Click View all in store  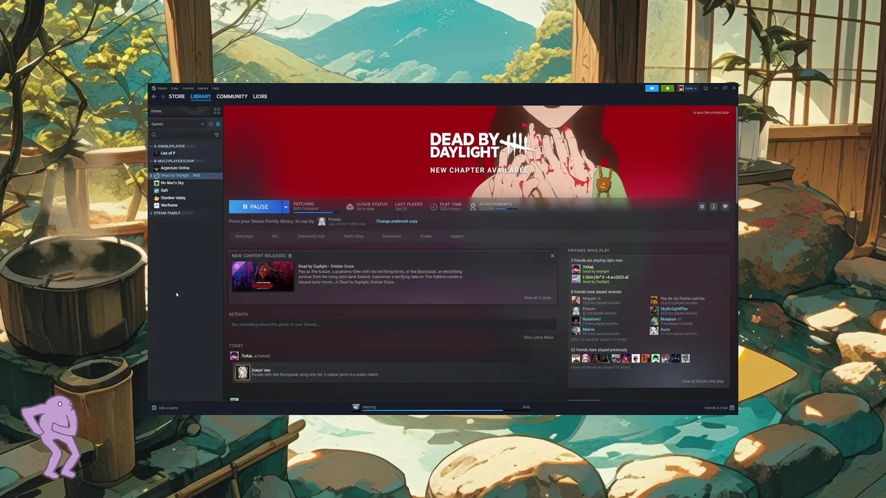point(537,297)
